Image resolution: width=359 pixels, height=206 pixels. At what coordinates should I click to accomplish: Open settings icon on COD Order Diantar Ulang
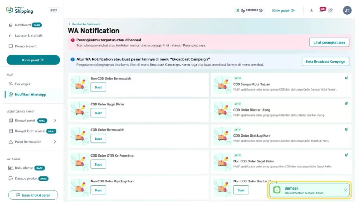click(x=346, y=104)
